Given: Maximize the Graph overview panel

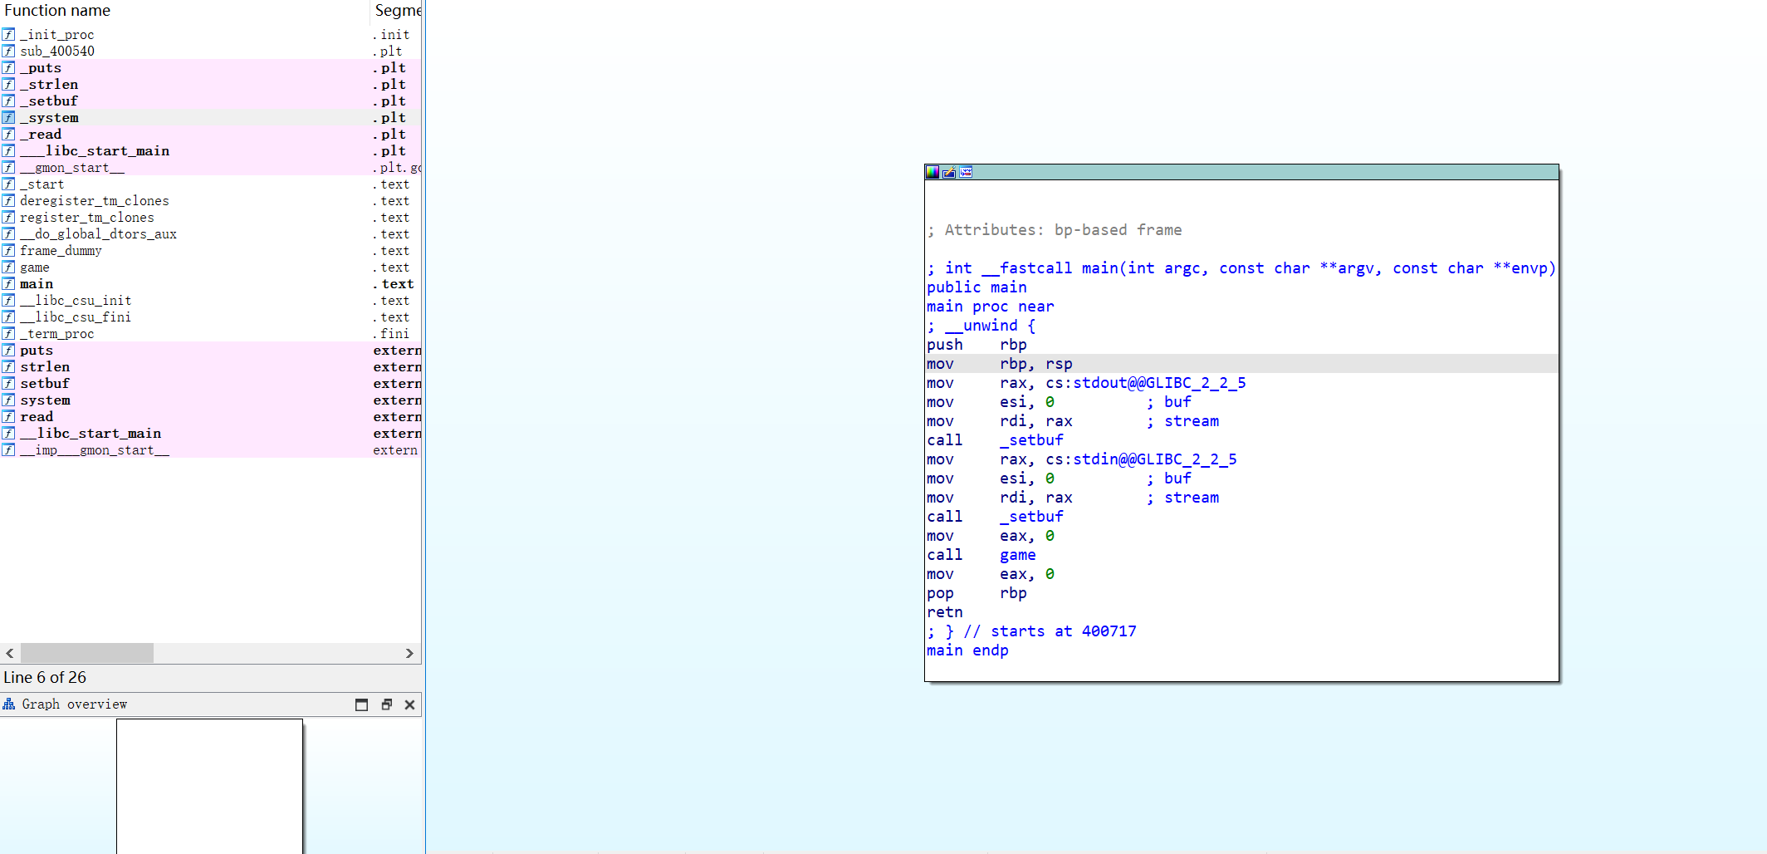Looking at the screenshot, I should point(361,704).
